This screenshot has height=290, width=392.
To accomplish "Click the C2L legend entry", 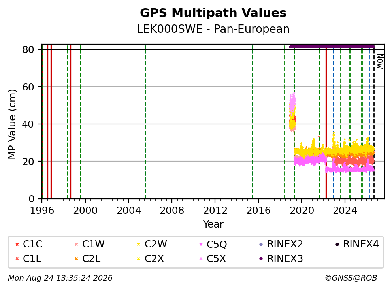I will 87,258.
